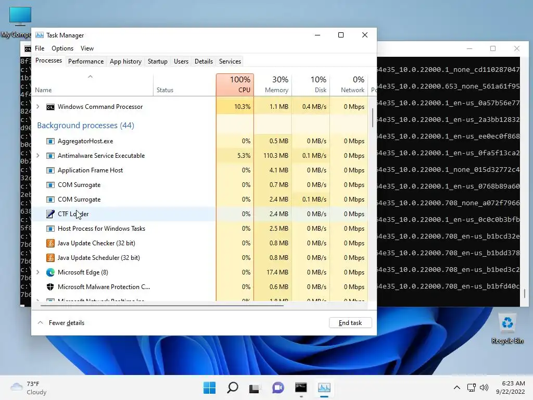Click the Antimalware Service Executable icon
This screenshot has height=400, width=533.
(50, 156)
